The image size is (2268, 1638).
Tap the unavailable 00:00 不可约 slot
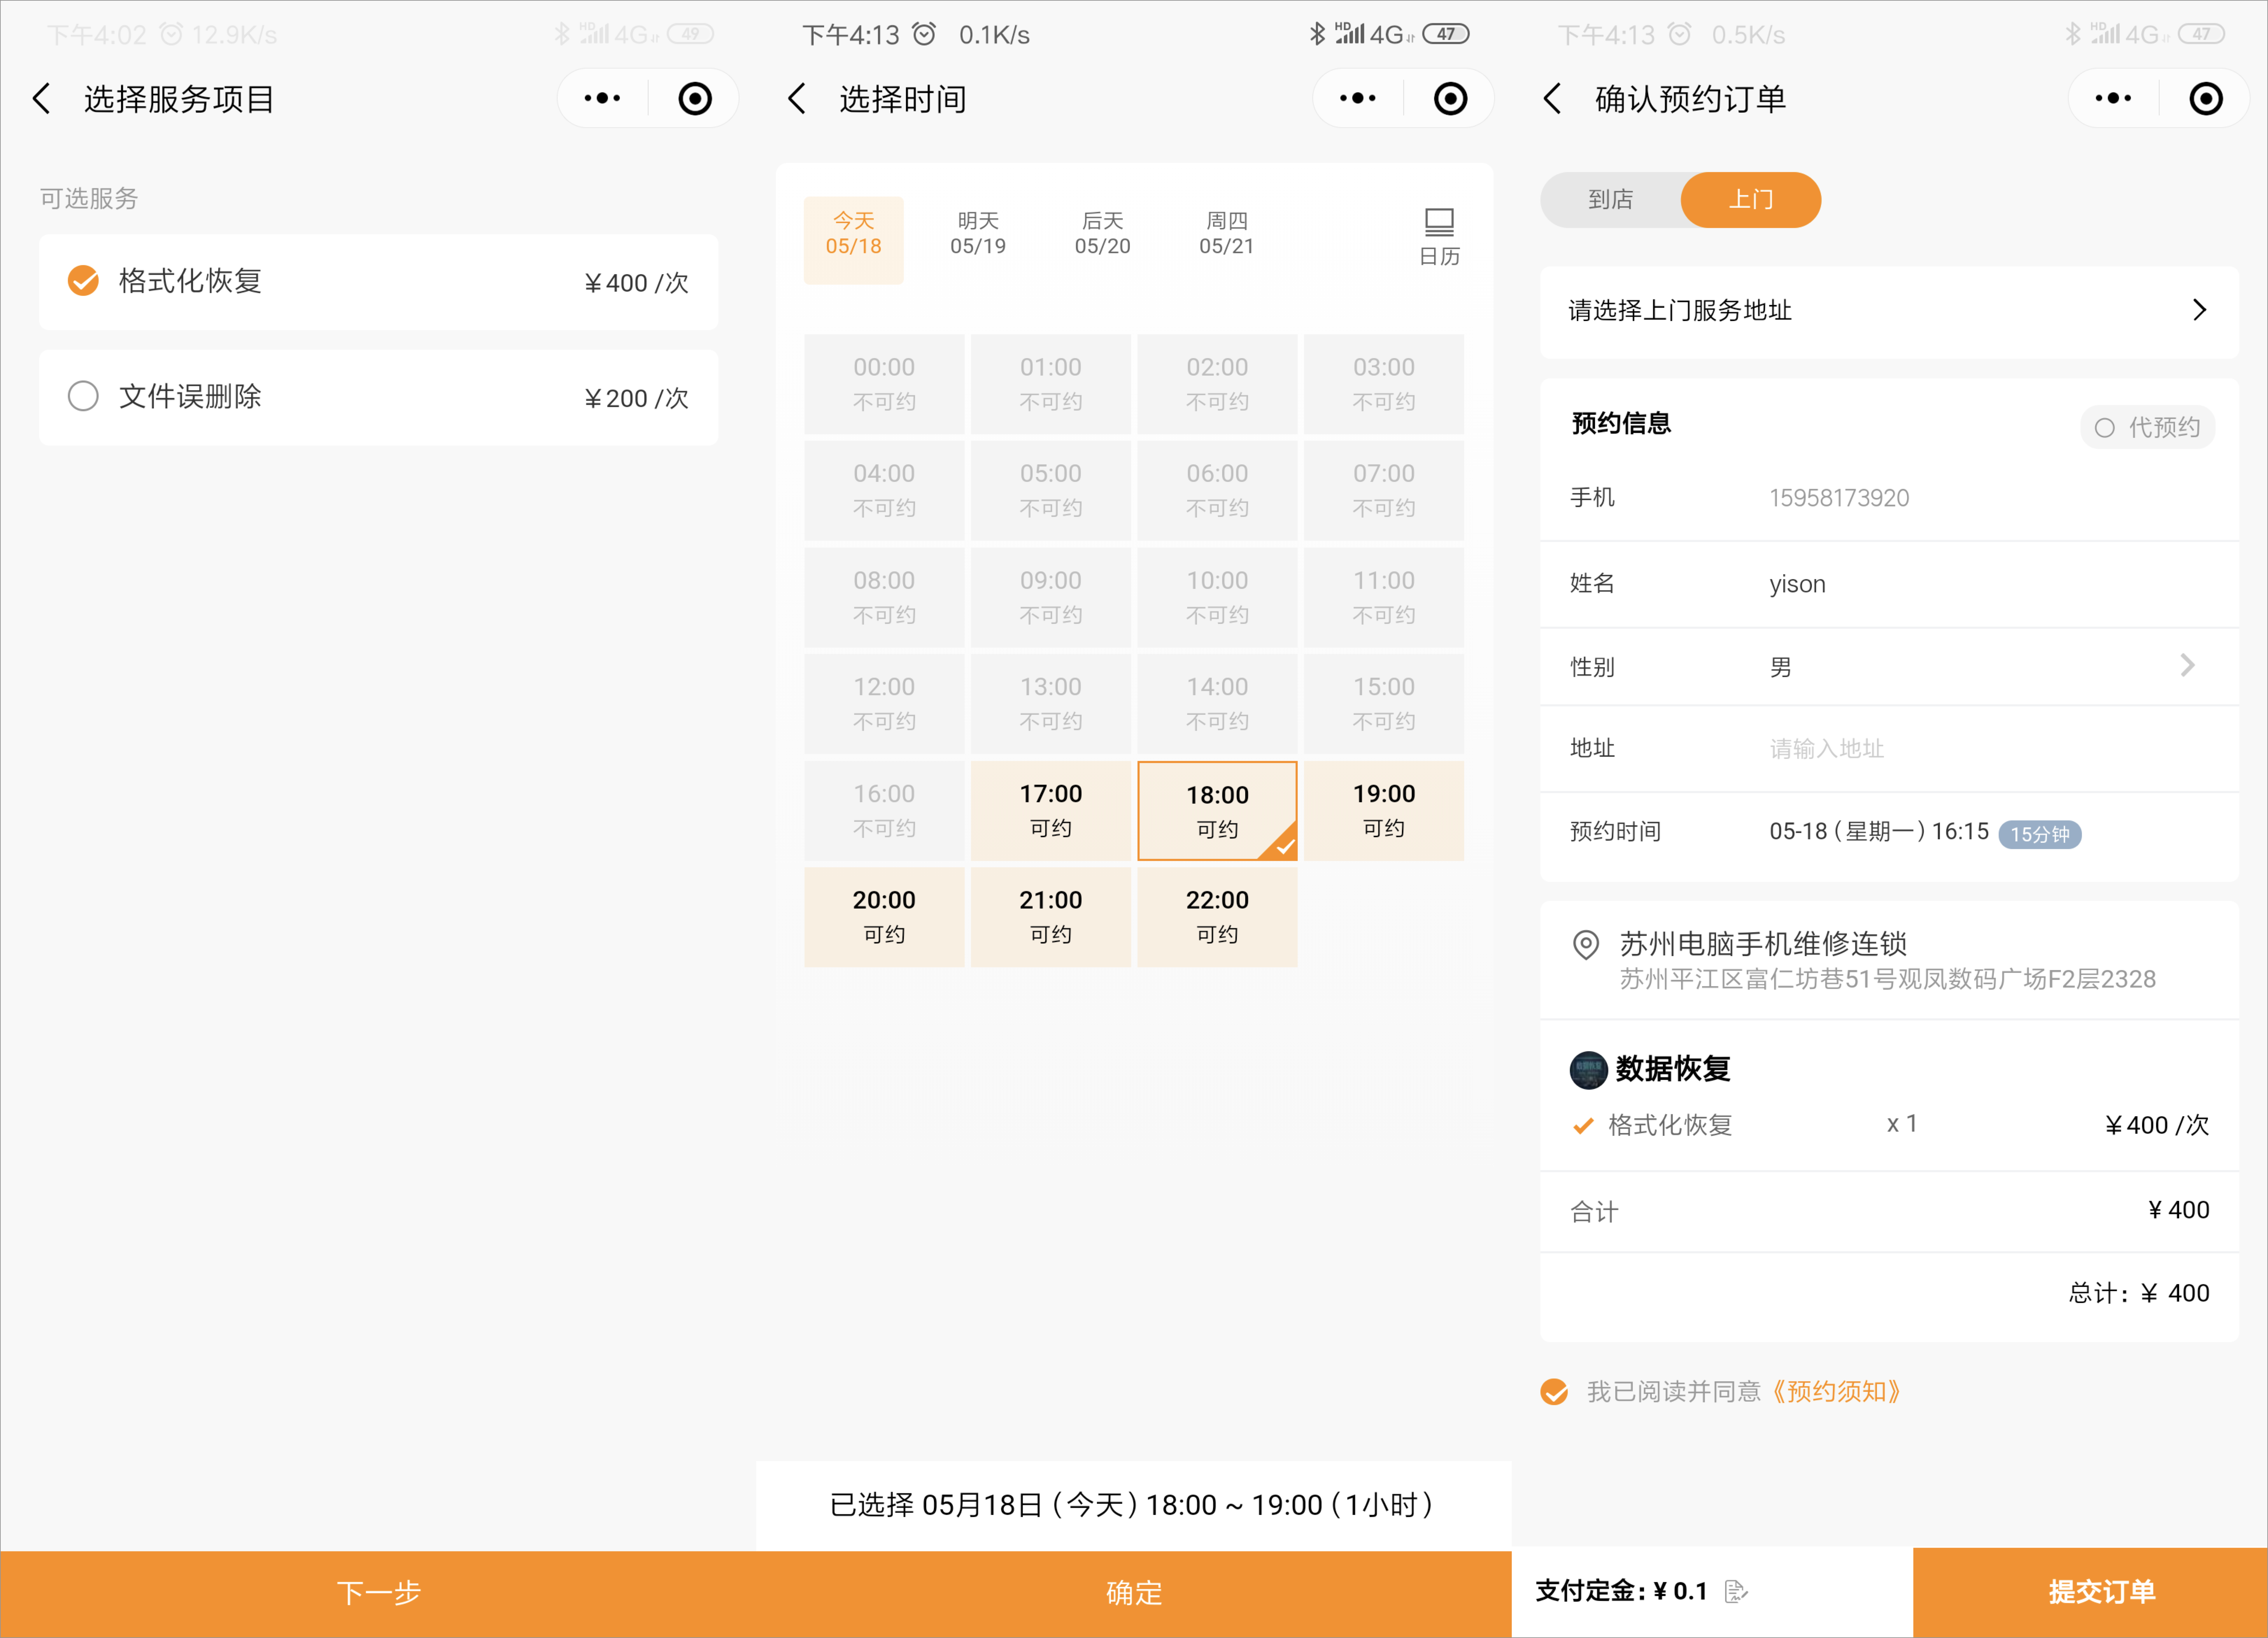(884, 384)
